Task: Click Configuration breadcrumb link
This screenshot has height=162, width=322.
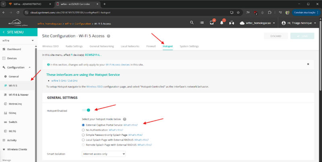Action: pos(83,24)
